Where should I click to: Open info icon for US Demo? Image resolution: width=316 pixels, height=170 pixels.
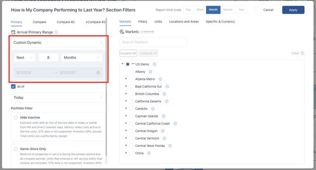click(154, 65)
